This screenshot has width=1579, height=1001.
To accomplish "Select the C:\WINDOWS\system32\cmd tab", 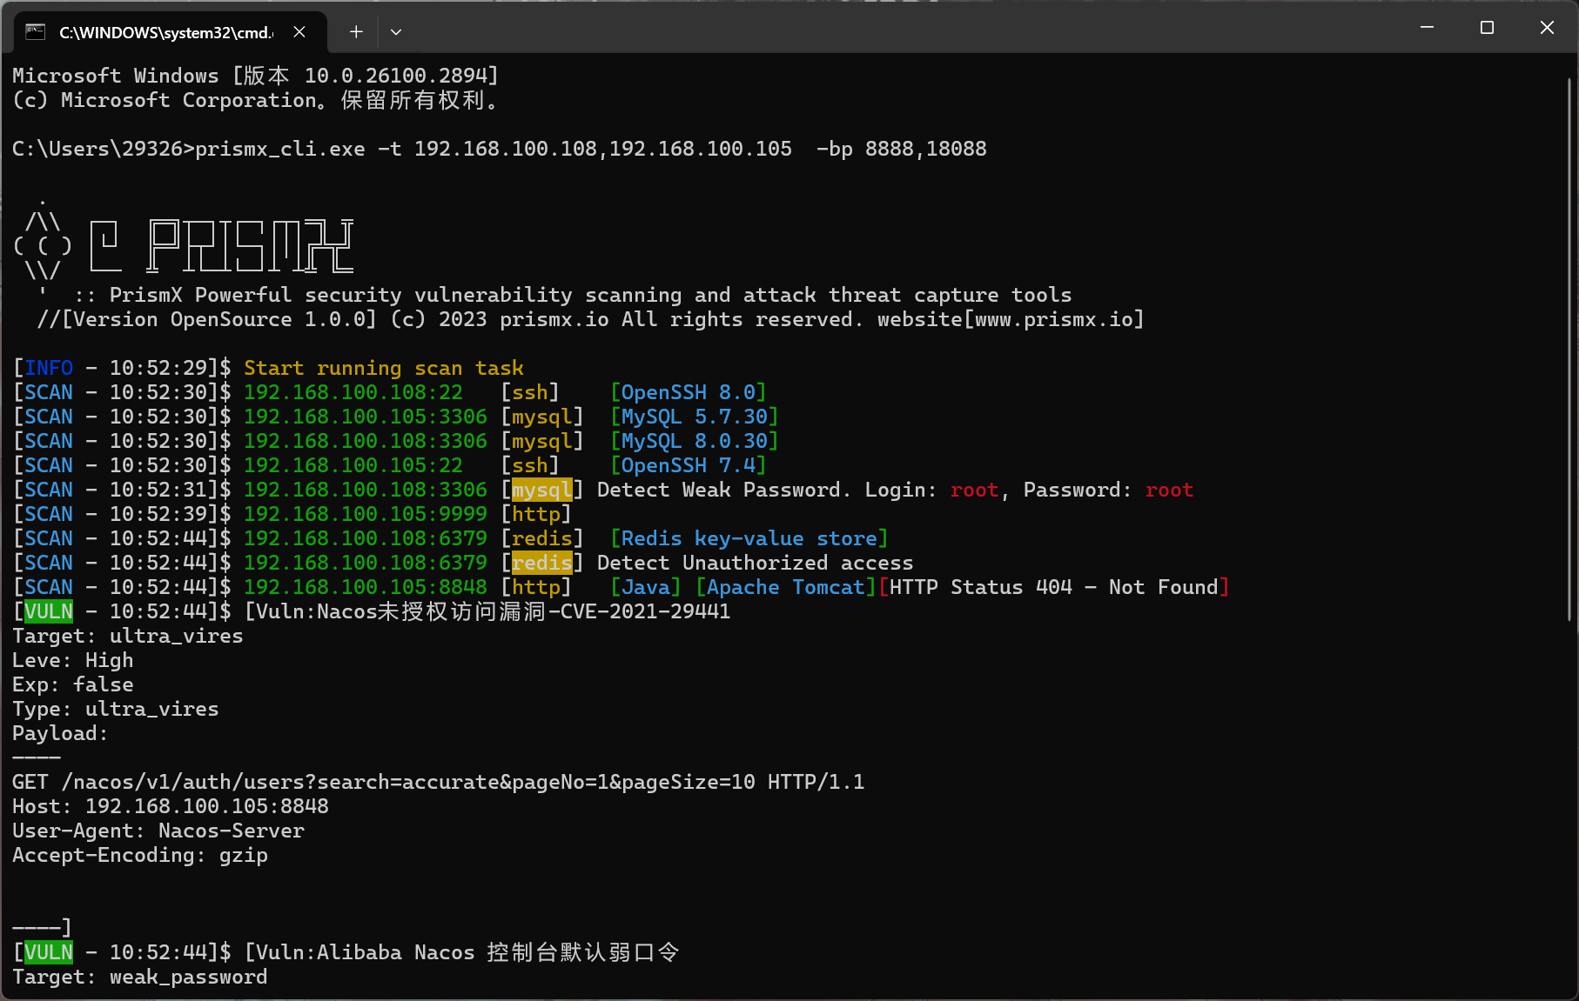I will point(171,32).
